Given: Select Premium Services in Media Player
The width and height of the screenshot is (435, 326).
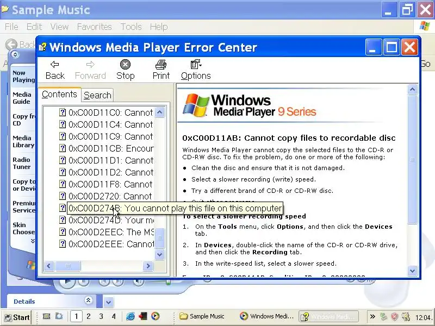Looking at the screenshot, I should coord(23,206).
